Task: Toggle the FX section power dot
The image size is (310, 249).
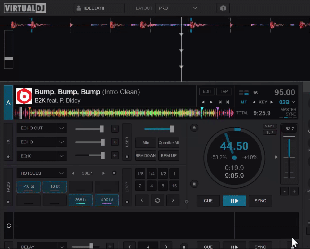Action: (x=8, y=157)
